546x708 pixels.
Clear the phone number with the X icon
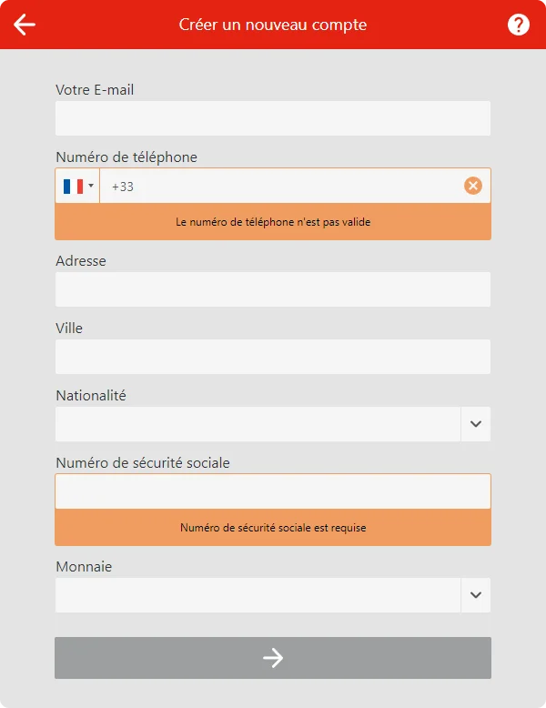coord(473,186)
